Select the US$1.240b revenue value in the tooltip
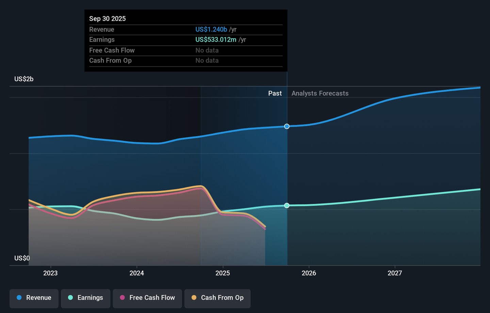The width and height of the screenshot is (490, 313). (x=211, y=30)
